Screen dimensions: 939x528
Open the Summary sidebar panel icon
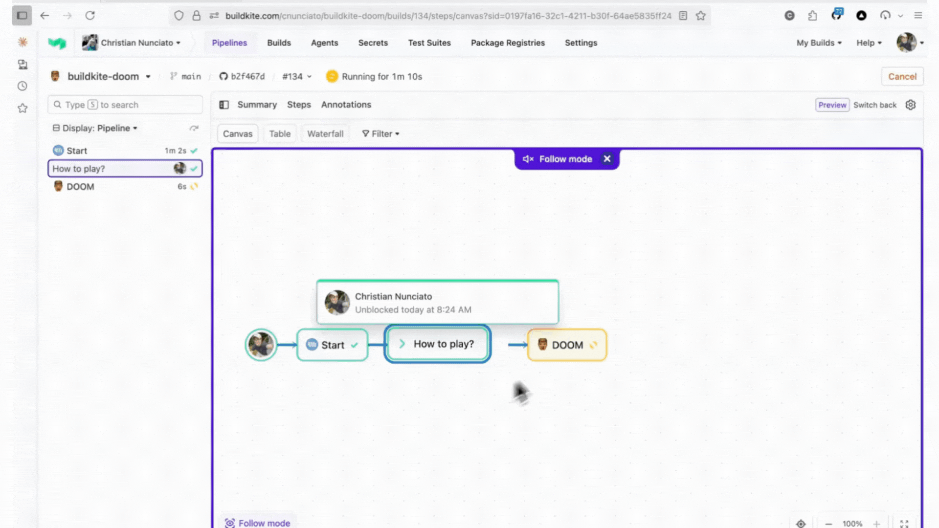click(x=224, y=105)
